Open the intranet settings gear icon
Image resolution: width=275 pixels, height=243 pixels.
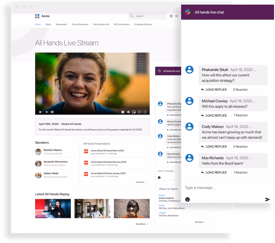tap(171, 16)
